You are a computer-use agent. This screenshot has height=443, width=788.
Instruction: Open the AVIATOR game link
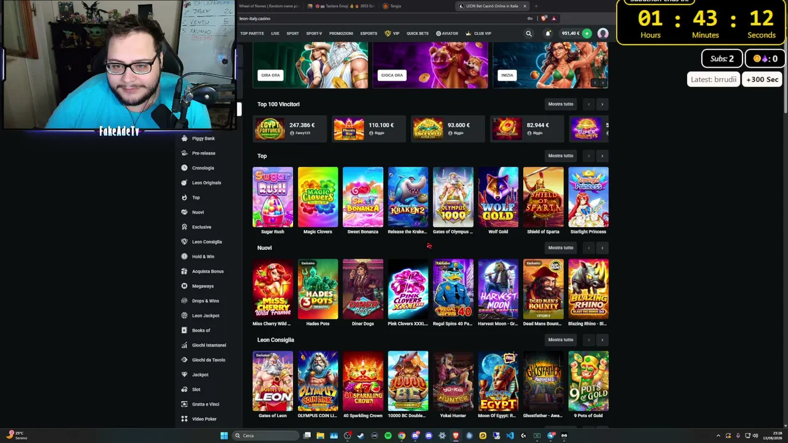pos(447,33)
